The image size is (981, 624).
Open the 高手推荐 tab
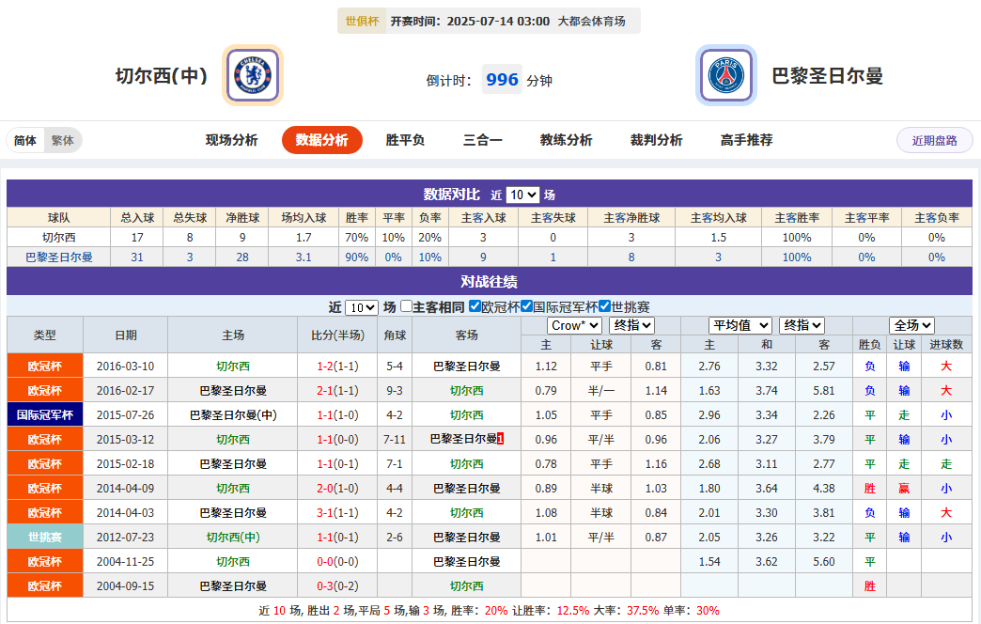[x=746, y=140]
